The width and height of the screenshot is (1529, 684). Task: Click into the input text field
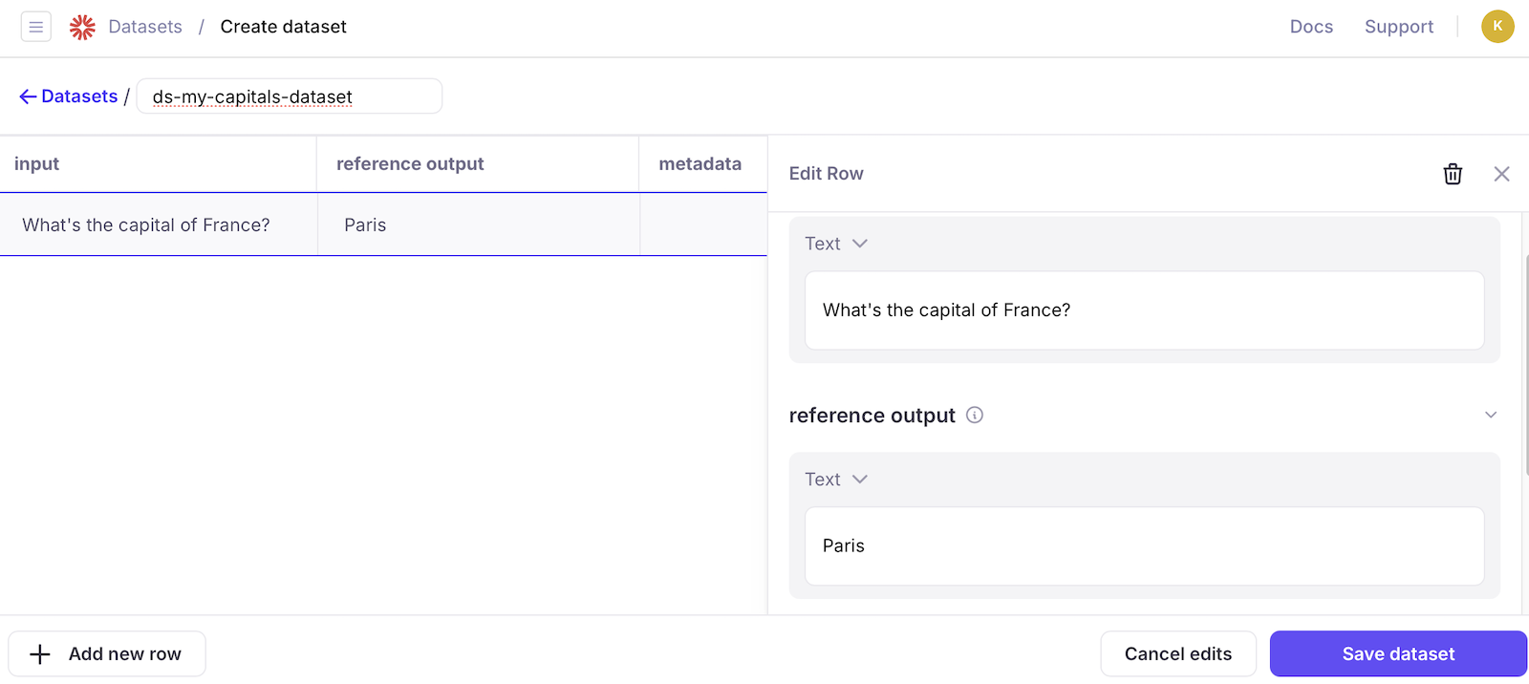pyautogui.click(x=1144, y=310)
